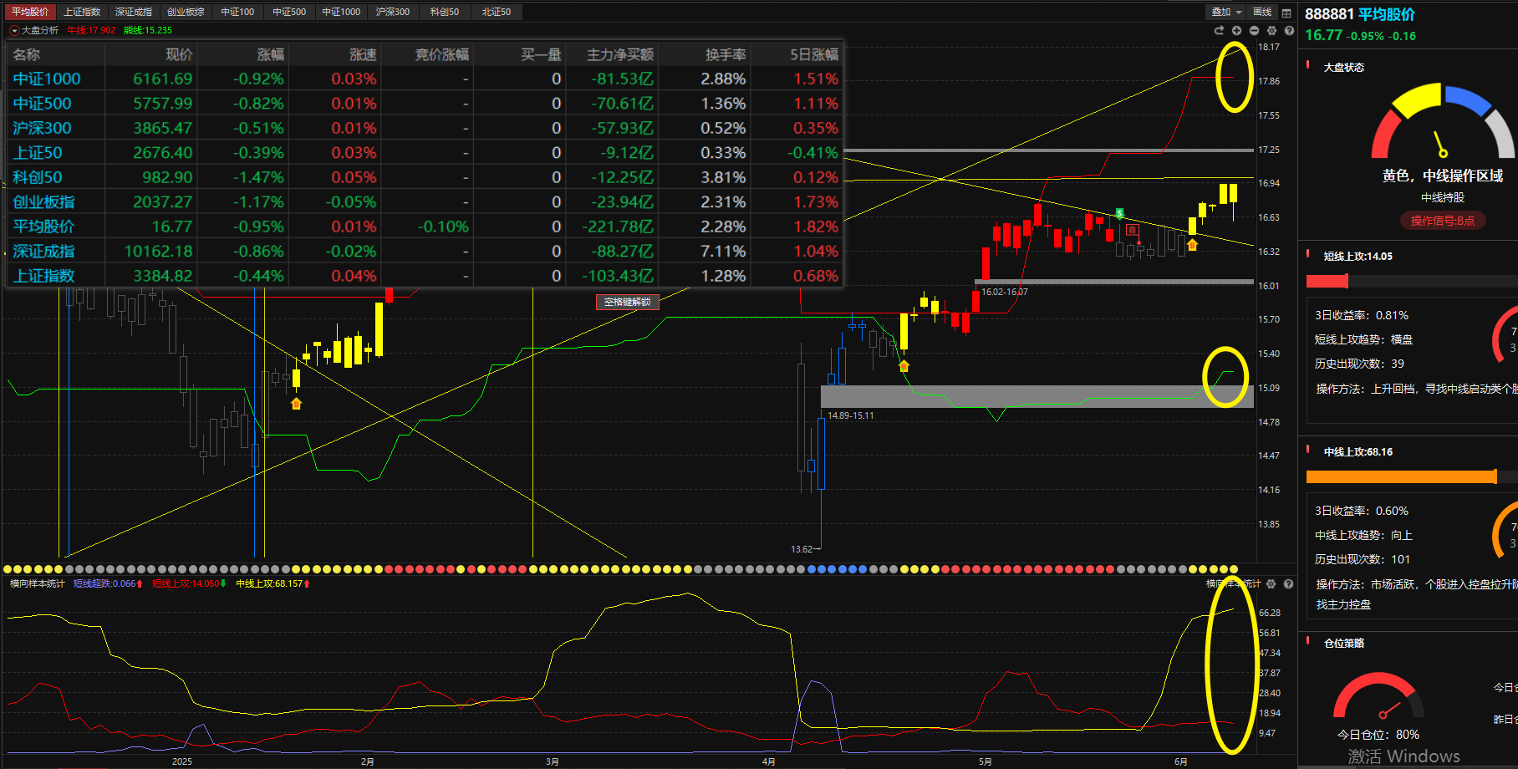Screen dimensions: 1518x769
Task: Click the red 操作信号:B点 signal badge
Action: (x=1442, y=221)
